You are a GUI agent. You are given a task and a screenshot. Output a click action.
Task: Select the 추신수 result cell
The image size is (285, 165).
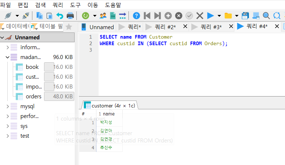tap(109, 148)
